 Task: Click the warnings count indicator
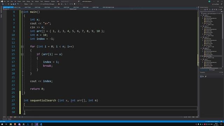(15, 117)
